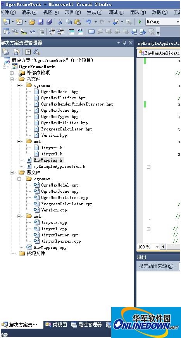181x338 pixels.
Task: Expand the 外部依赖项 node
Action: [12, 73]
